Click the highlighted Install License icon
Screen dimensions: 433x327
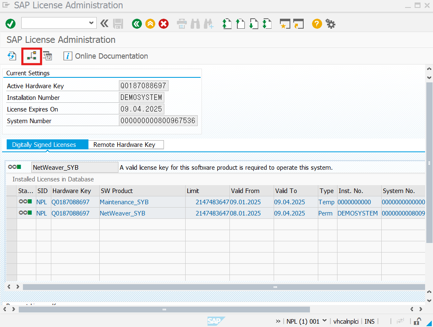pos(32,56)
